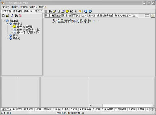The image size is (156, 115).
Task: Select 第2章 开始写小说（上） in the tree
Action: [28, 30]
